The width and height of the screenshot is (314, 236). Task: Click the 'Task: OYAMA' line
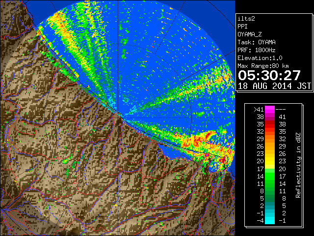(x=257, y=42)
